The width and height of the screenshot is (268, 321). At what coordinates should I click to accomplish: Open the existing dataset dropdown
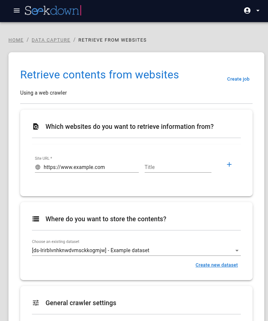(x=136, y=250)
